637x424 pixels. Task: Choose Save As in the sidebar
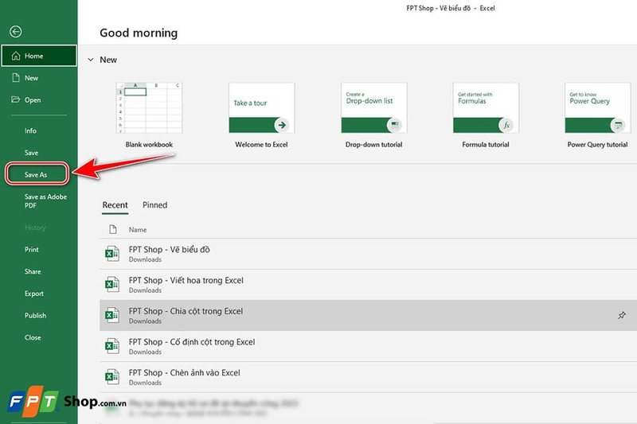[37, 174]
